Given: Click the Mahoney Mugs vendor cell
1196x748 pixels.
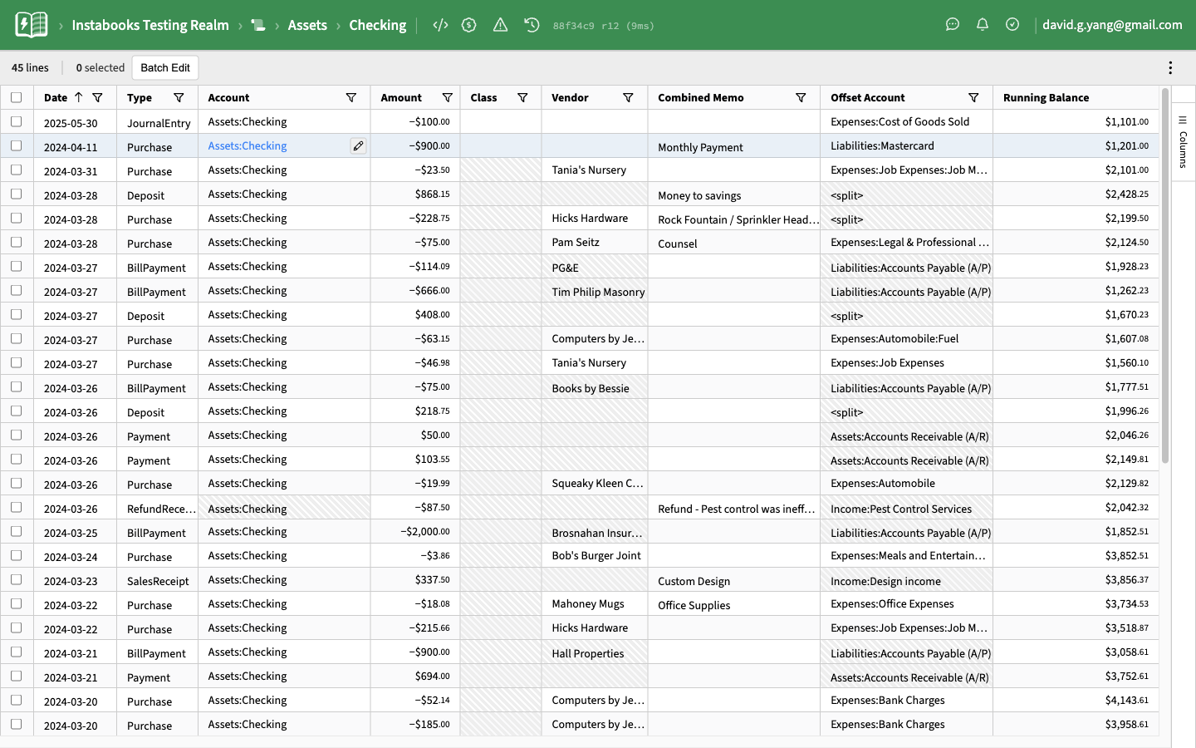Looking at the screenshot, I should (x=594, y=603).
